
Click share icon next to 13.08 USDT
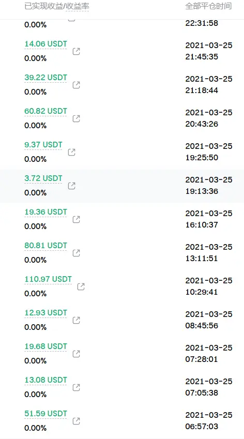coord(76,387)
